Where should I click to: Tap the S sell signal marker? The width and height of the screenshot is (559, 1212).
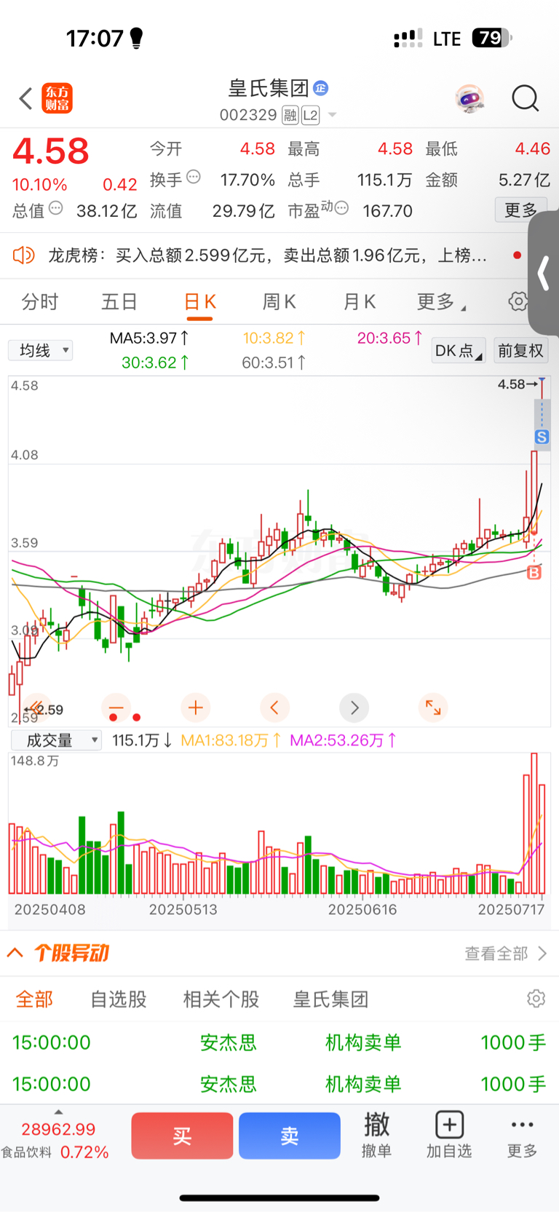click(542, 437)
